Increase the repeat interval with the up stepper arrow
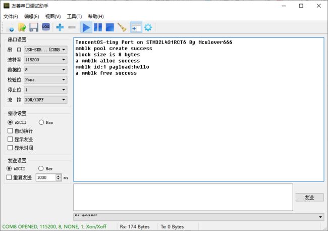The height and width of the screenshot is (231, 328). pyautogui.click(x=59, y=176)
